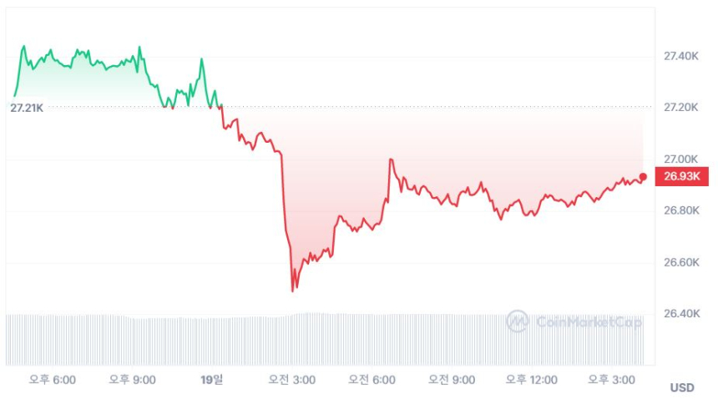Select the 오후 9:00 time axis label
Viewport: 718px width, 405px height.
133,380
